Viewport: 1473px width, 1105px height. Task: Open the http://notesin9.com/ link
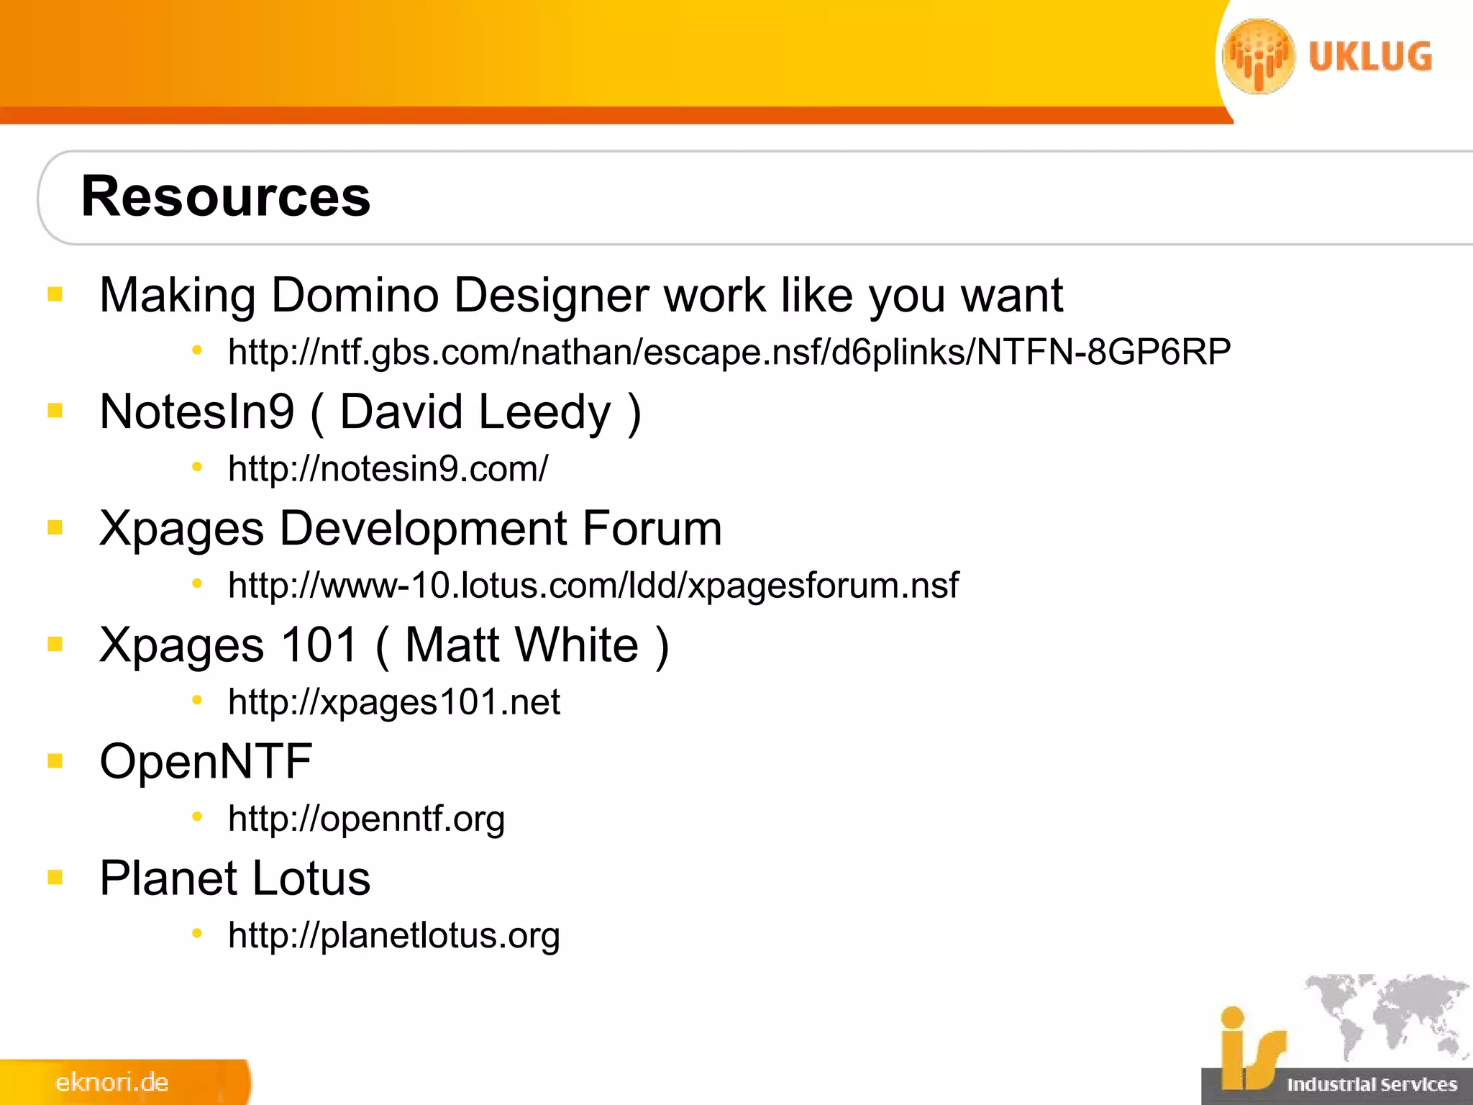(388, 469)
